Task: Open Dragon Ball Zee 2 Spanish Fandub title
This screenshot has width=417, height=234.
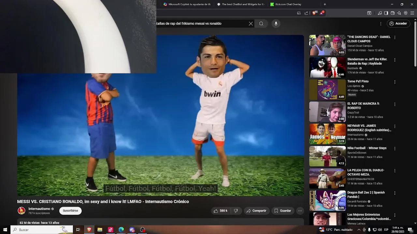Action: pos(366,194)
